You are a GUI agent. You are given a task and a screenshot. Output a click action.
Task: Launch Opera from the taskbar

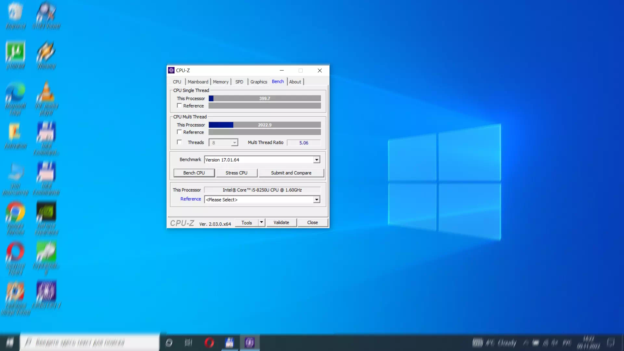click(209, 342)
